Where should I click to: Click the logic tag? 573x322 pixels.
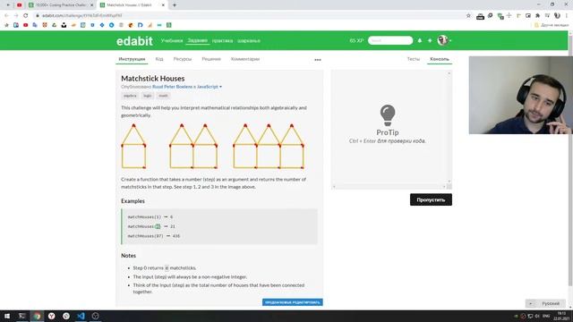tap(148, 96)
